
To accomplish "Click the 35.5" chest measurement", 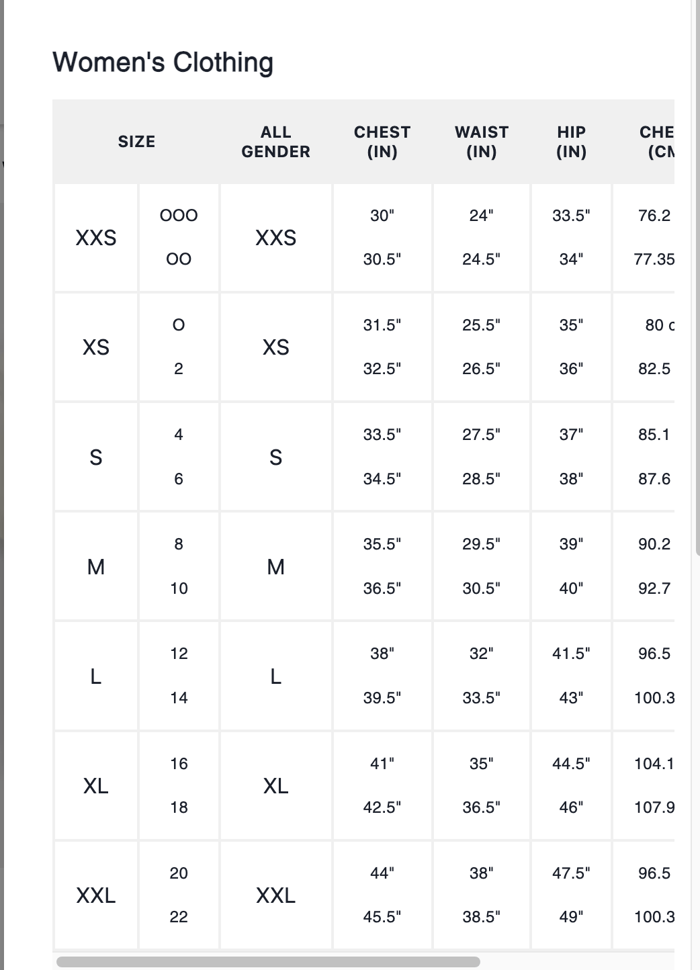I will 382,544.
